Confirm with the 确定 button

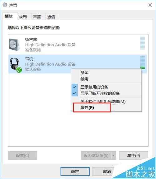(x=75, y=172)
